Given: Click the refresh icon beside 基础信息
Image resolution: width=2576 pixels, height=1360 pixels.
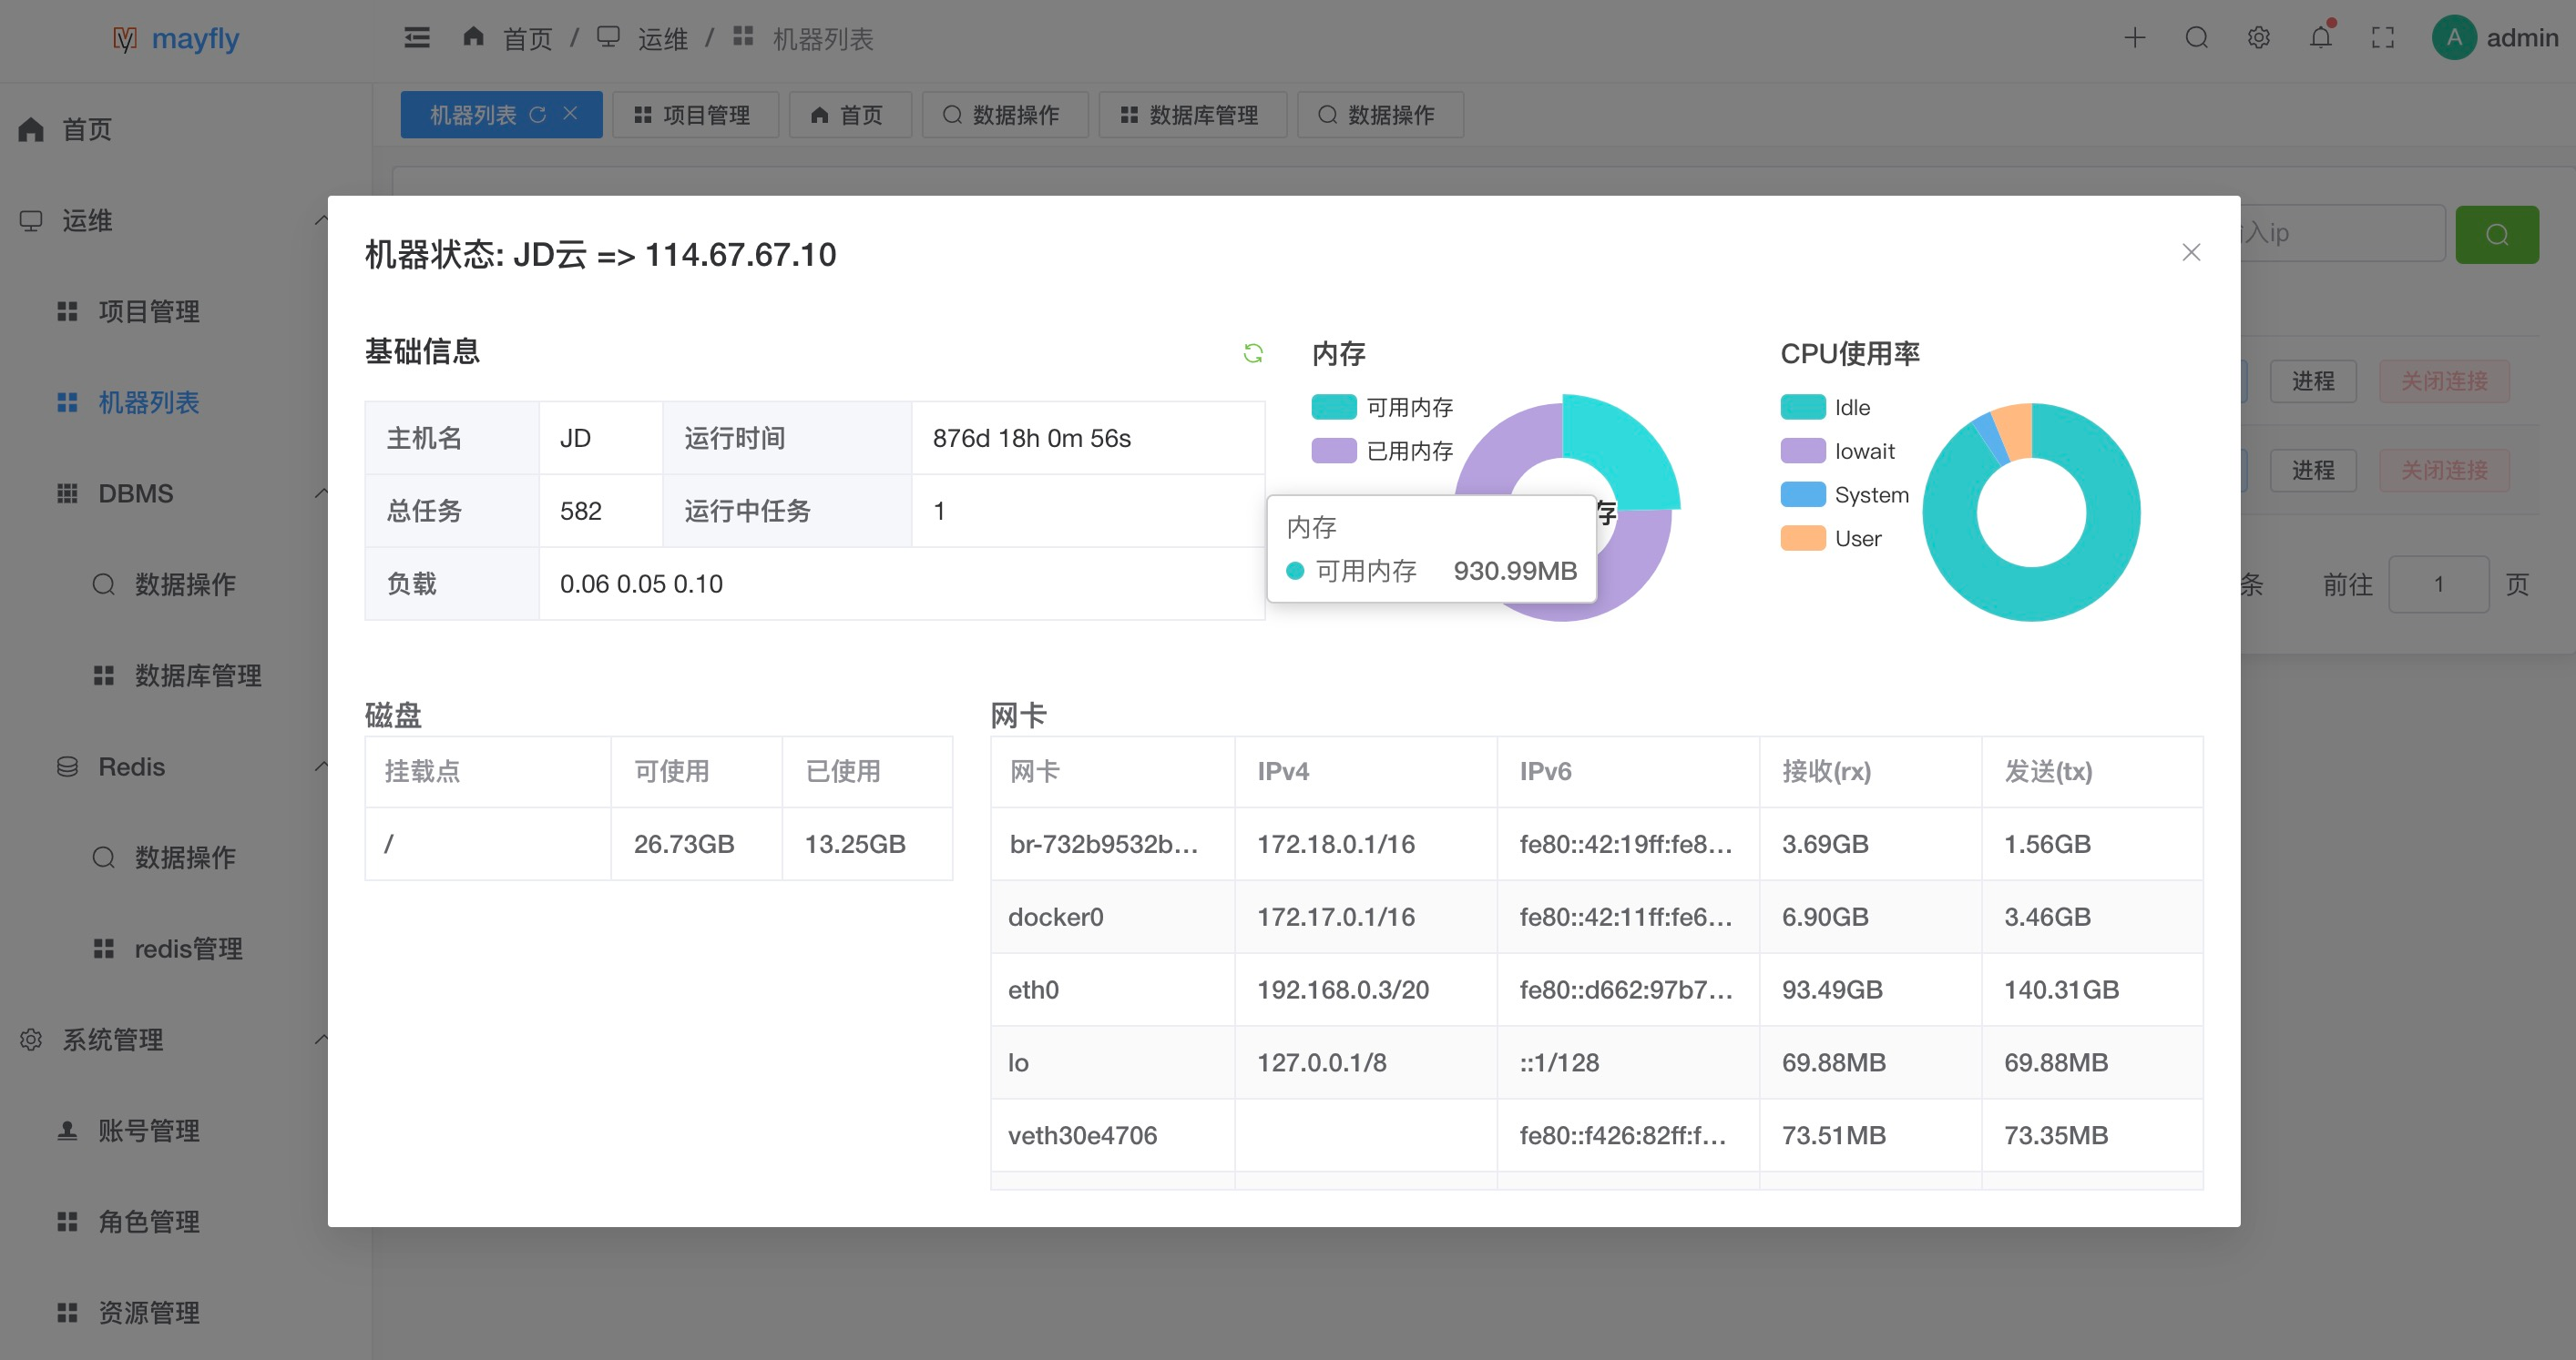Looking at the screenshot, I should point(1252,352).
